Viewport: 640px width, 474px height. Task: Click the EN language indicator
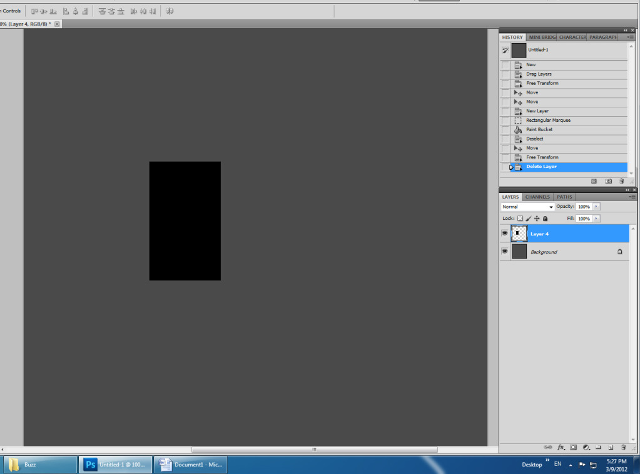tap(557, 464)
